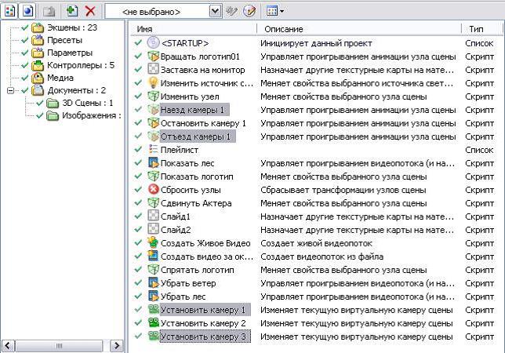Select the 'Показать логотип' action
Screen dimensions: 505x353
click(197, 176)
